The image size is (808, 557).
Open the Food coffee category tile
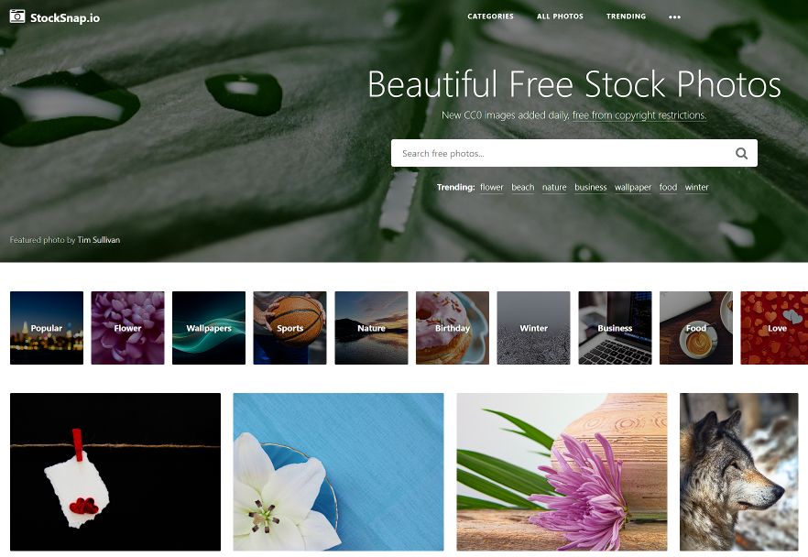(695, 328)
